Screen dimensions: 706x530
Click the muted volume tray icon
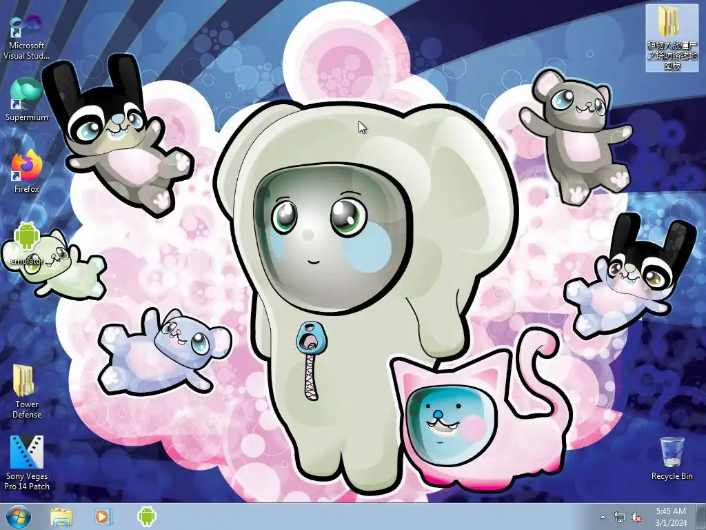636,517
